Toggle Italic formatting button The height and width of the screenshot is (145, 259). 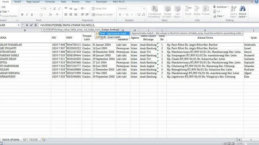pyautogui.click(x=27, y=14)
